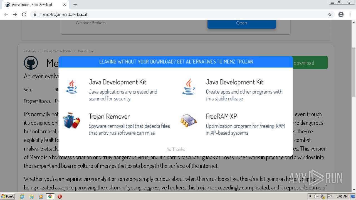Open Java Development Kit 'scanned for security' title
Image resolution: width=356 pixels, height=200 pixels.
117,82
